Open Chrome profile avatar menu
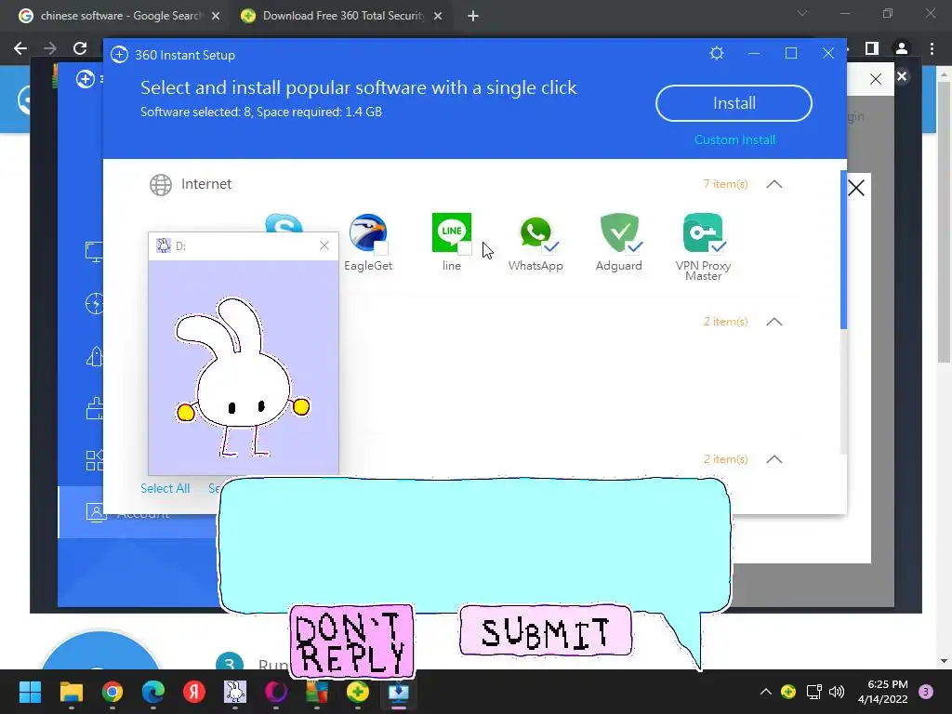The height and width of the screenshot is (714, 952). (x=902, y=48)
